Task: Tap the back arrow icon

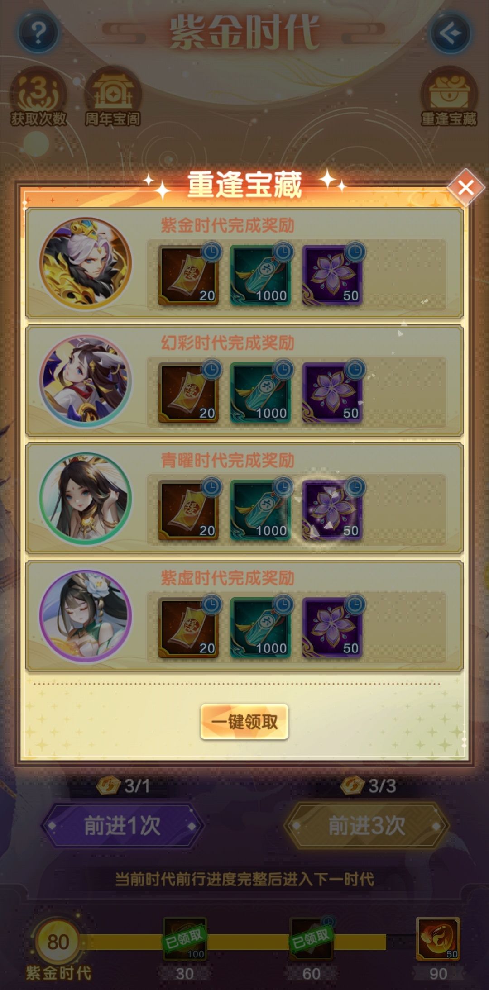Action: click(x=450, y=33)
